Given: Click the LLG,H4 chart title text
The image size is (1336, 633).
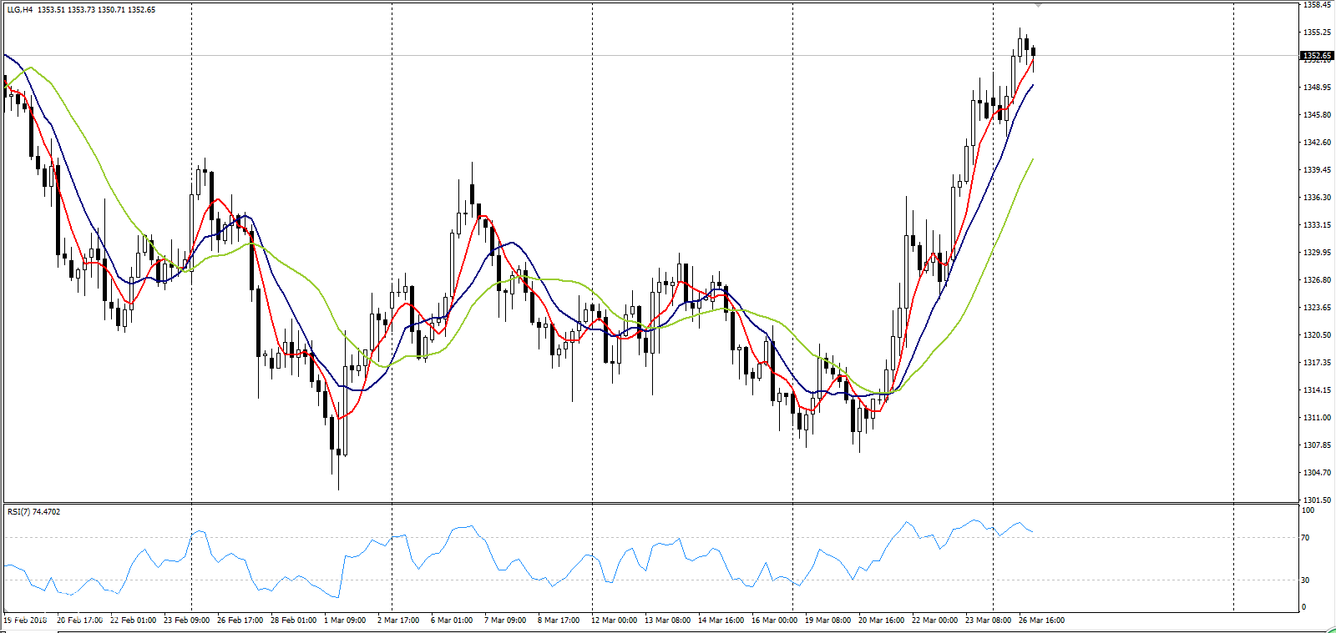Looking at the screenshot, I should pos(21,10).
